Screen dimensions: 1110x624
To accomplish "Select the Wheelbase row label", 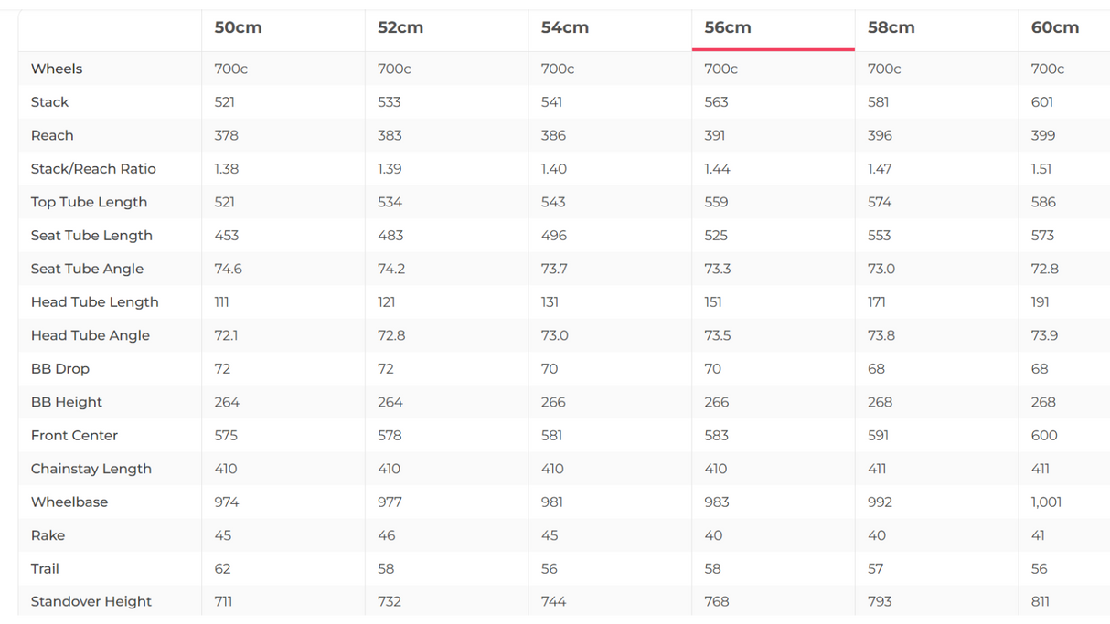I will [69, 502].
